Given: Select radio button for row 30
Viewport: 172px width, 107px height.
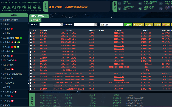Looking at the screenshot, I should pos(31,64).
